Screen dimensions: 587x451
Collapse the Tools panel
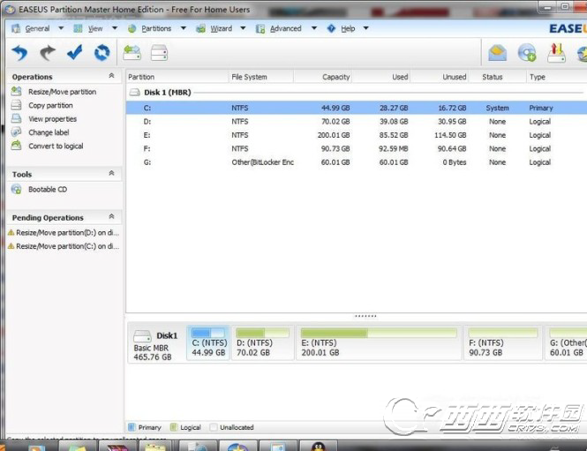[x=111, y=173]
